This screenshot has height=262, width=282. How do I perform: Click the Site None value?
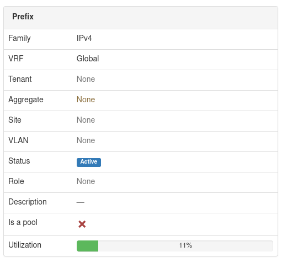tap(86, 120)
